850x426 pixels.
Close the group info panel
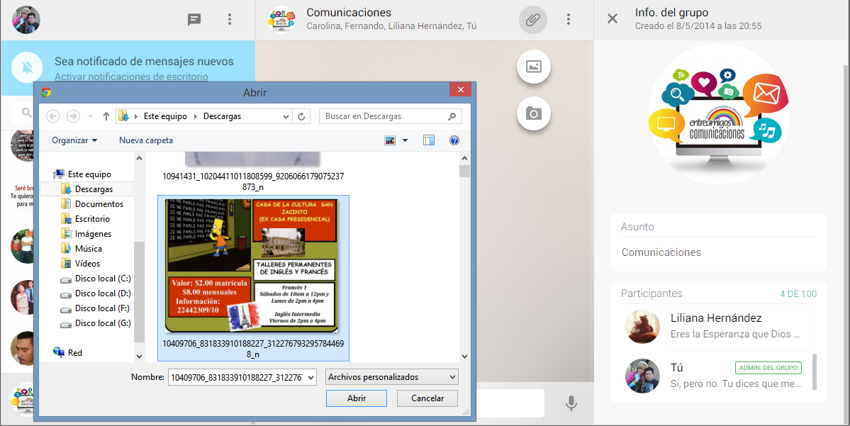tap(613, 18)
